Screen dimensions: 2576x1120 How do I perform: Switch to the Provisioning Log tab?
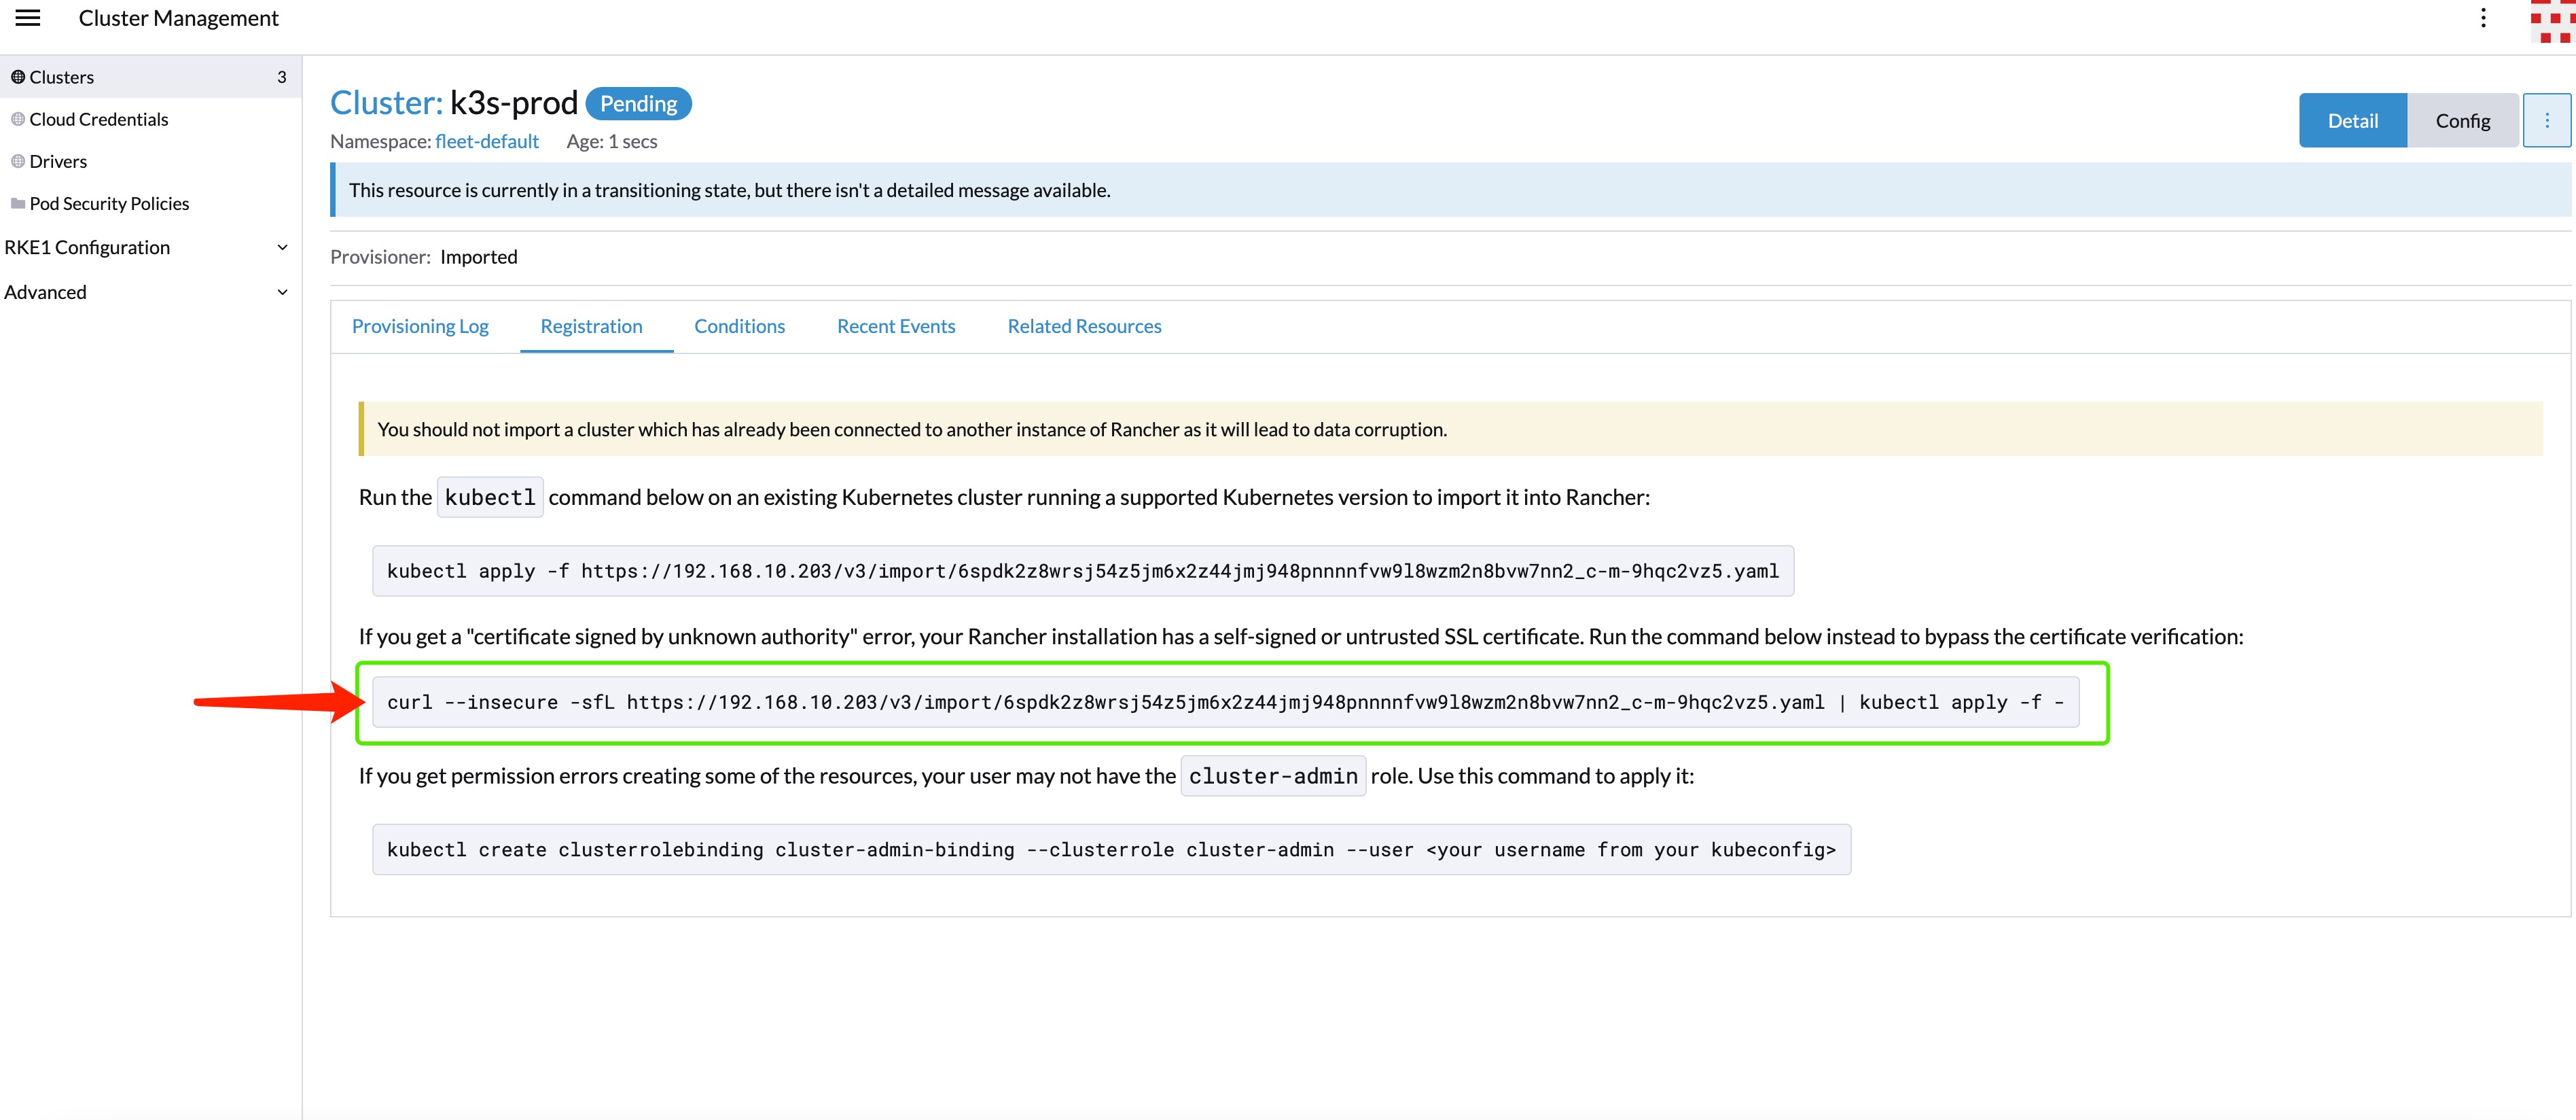coord(420,326)
